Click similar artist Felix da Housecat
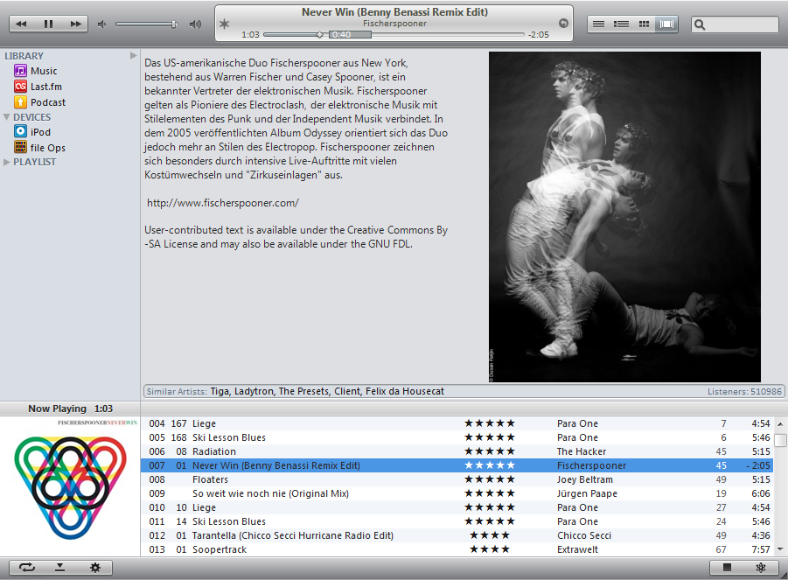 click(405, 391)
